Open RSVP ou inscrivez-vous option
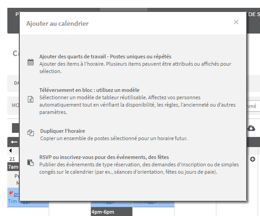 pos(104,157)
